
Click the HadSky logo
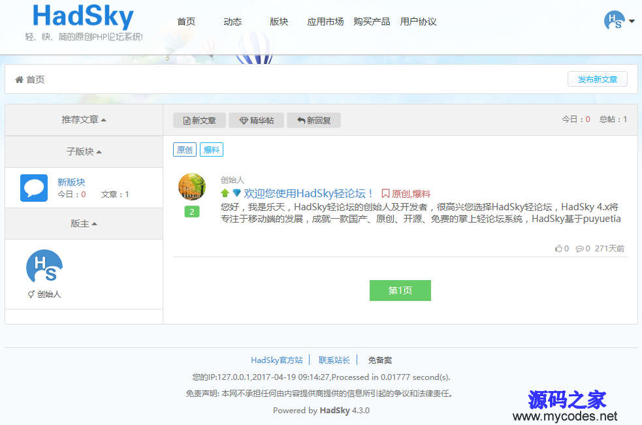click(x=83, y=17)
